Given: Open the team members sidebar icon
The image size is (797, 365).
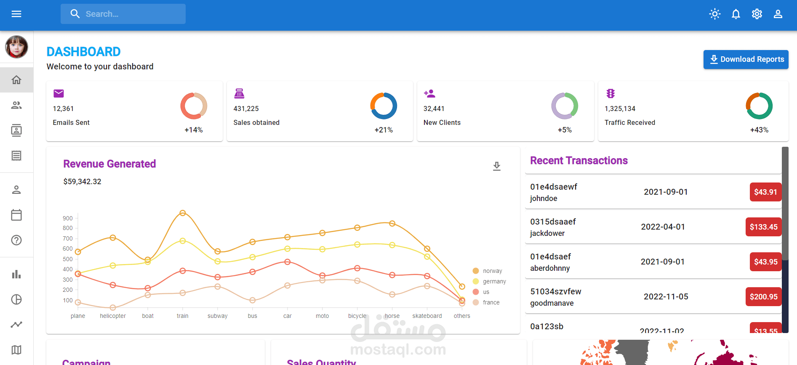Looking at the screenshot, I should pos(16,105).
